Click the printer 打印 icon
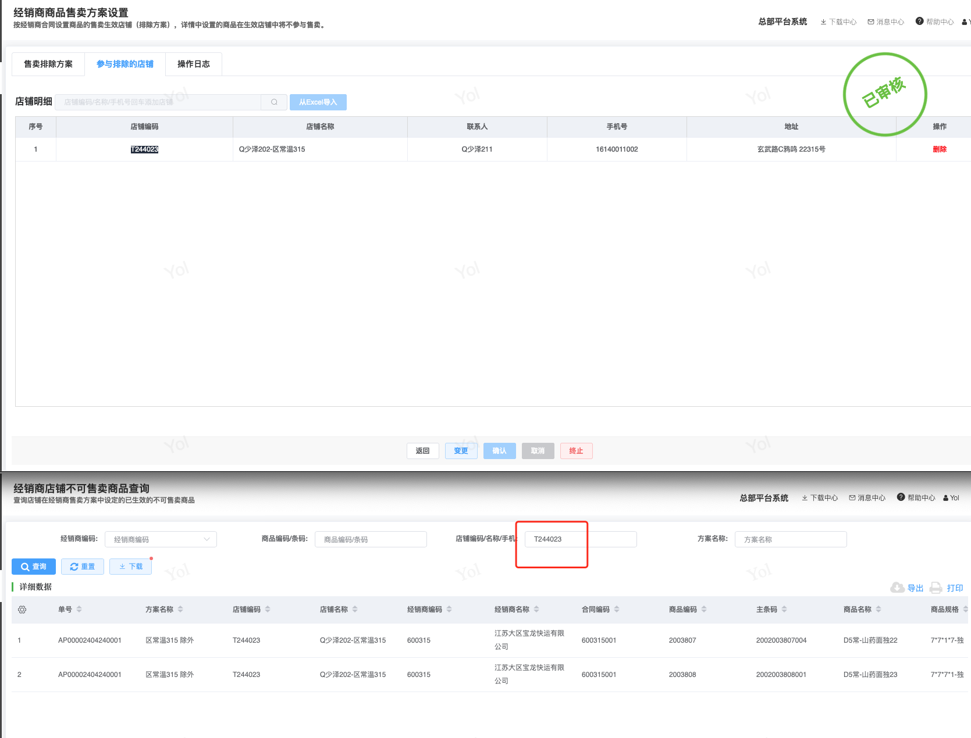Image resolution: width=971 pixels, height=738 pixels. coord(936,587)
